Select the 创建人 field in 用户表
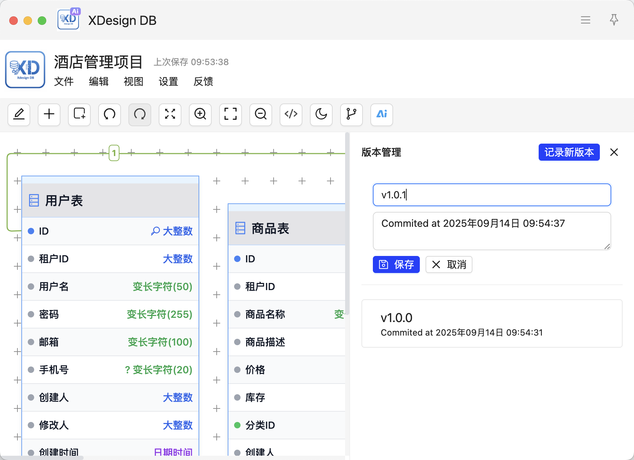The height and width of the screenshot is (460, 634). [110, 397]
